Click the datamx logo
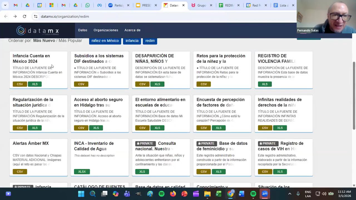Screen dimensions: 356x200 (x=38, y=30)
